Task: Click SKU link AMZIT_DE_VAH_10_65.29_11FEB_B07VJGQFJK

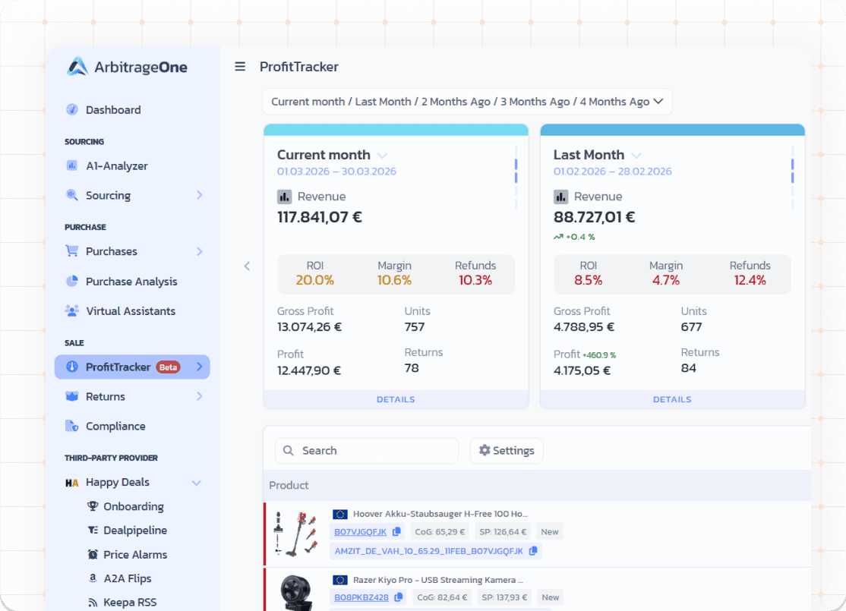Action: (x=428, y=550)
